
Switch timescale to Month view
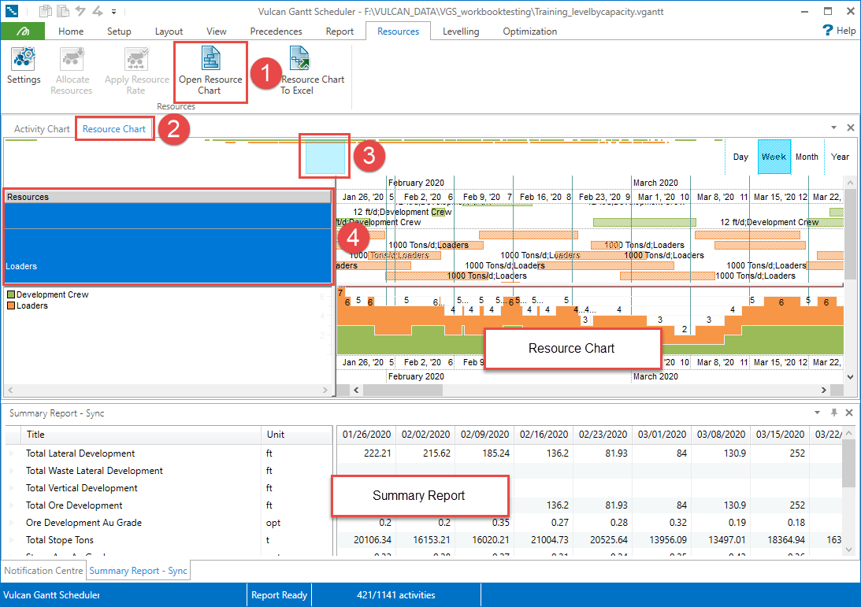(806, 157)
